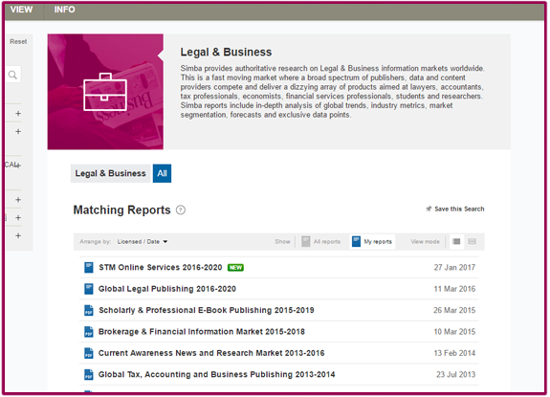Click the date 13 Feb 2014

(454, 353)
